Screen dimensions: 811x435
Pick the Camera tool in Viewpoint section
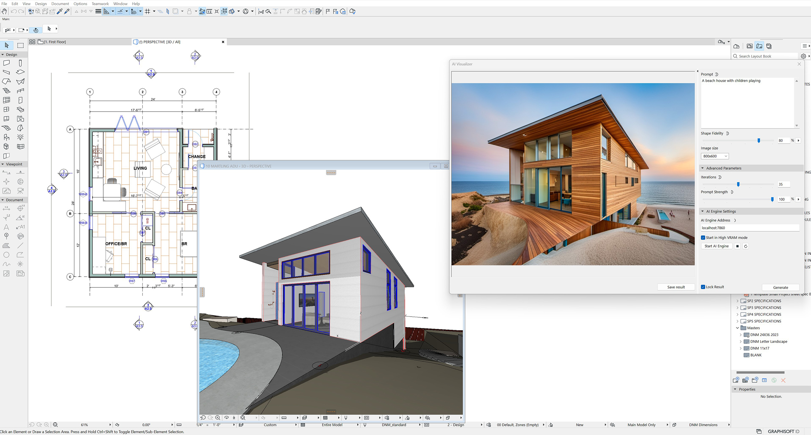pos(20,191)
